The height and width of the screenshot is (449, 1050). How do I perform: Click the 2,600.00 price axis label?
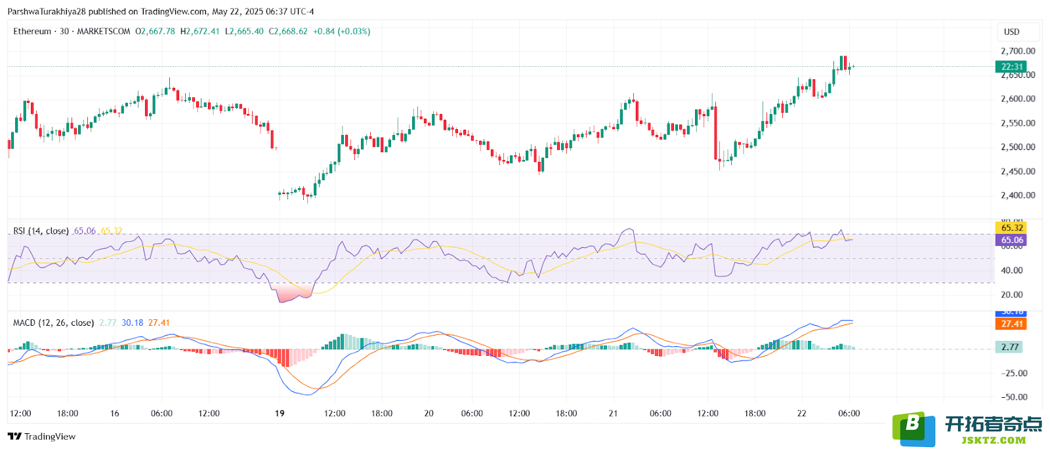tap(1018, 99)
